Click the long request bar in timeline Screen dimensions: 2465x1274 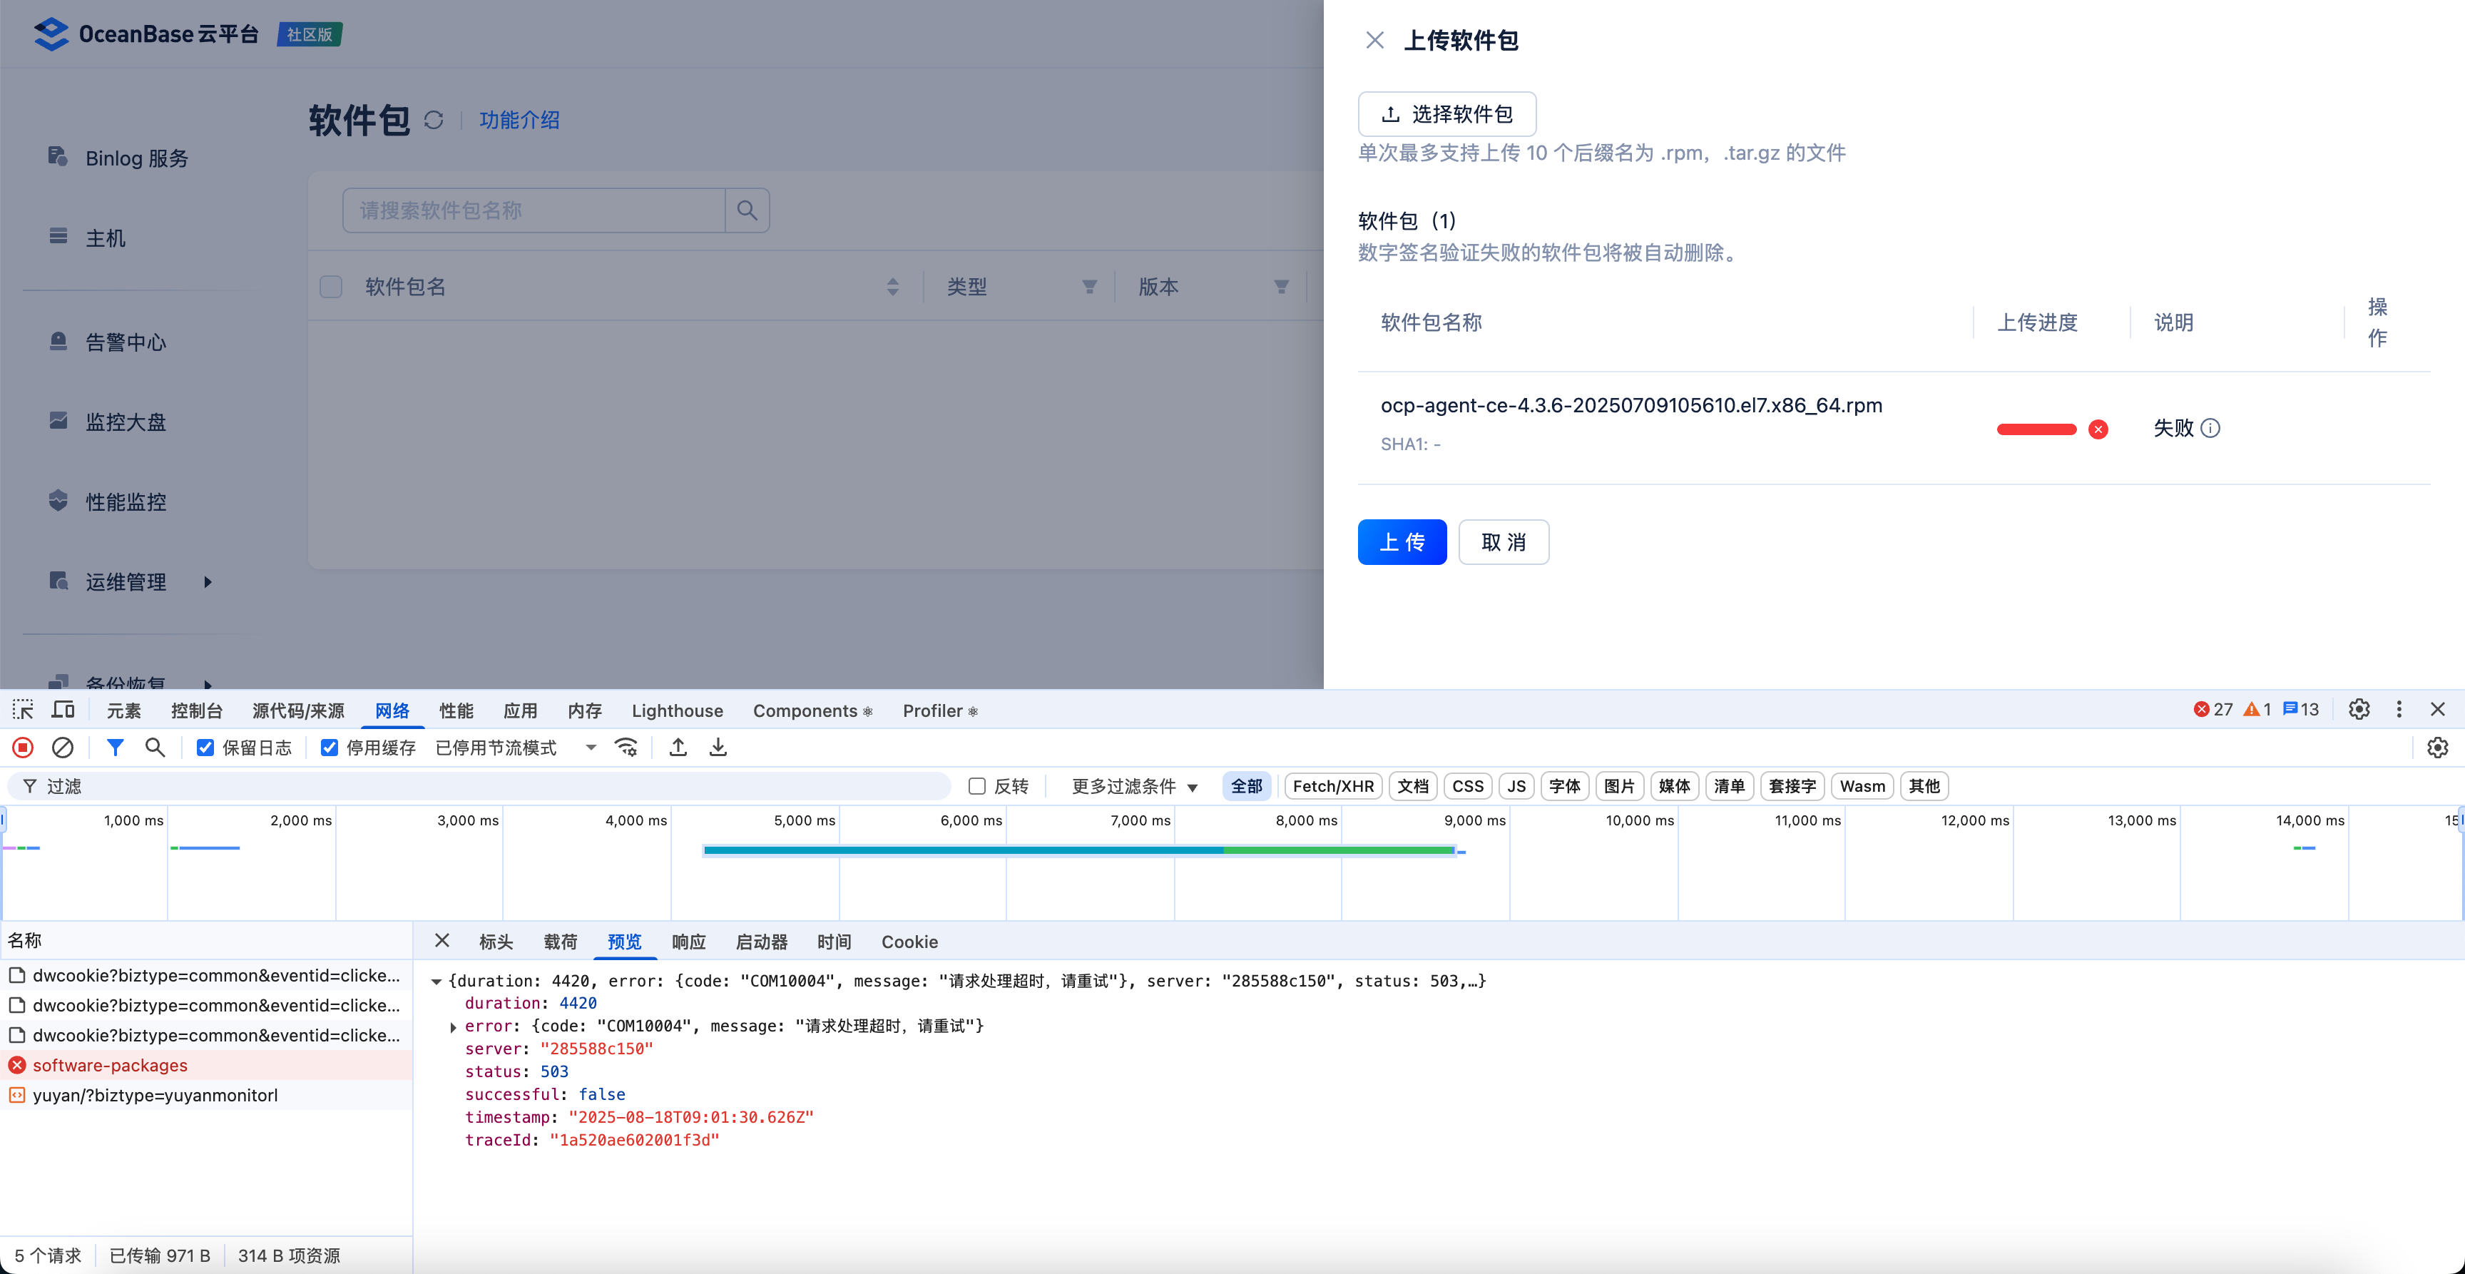tap(1079, 850)
